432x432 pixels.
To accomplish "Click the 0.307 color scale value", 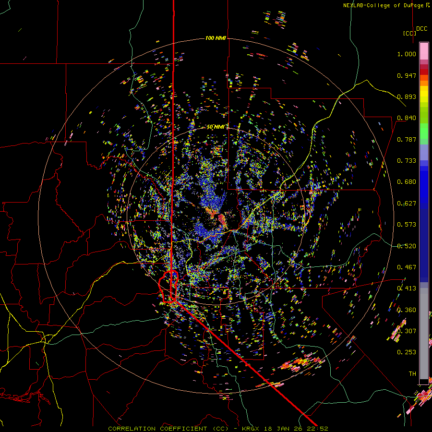I will tap(407, 331).
